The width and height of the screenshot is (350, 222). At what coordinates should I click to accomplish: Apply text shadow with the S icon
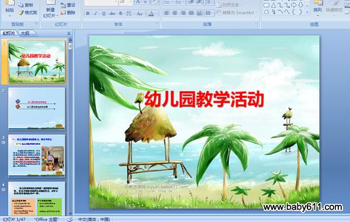click(x=121, y=13)
